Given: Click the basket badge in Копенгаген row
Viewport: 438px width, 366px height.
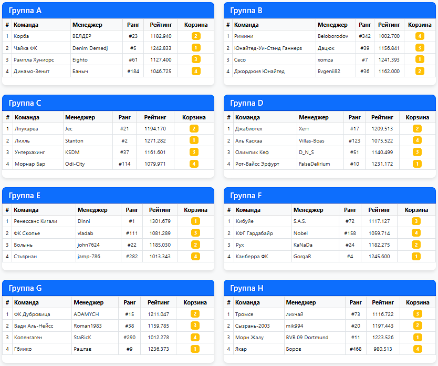Looking at the screenshot, I should [x=195, y=337].
